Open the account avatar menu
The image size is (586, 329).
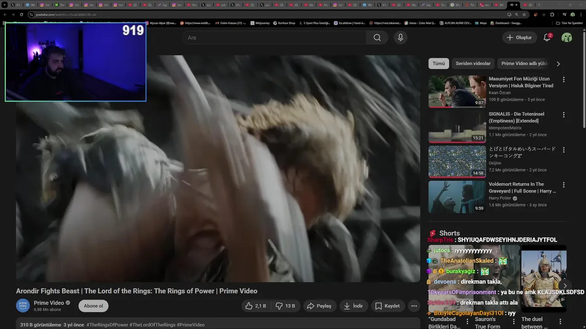tap(567, 37)
